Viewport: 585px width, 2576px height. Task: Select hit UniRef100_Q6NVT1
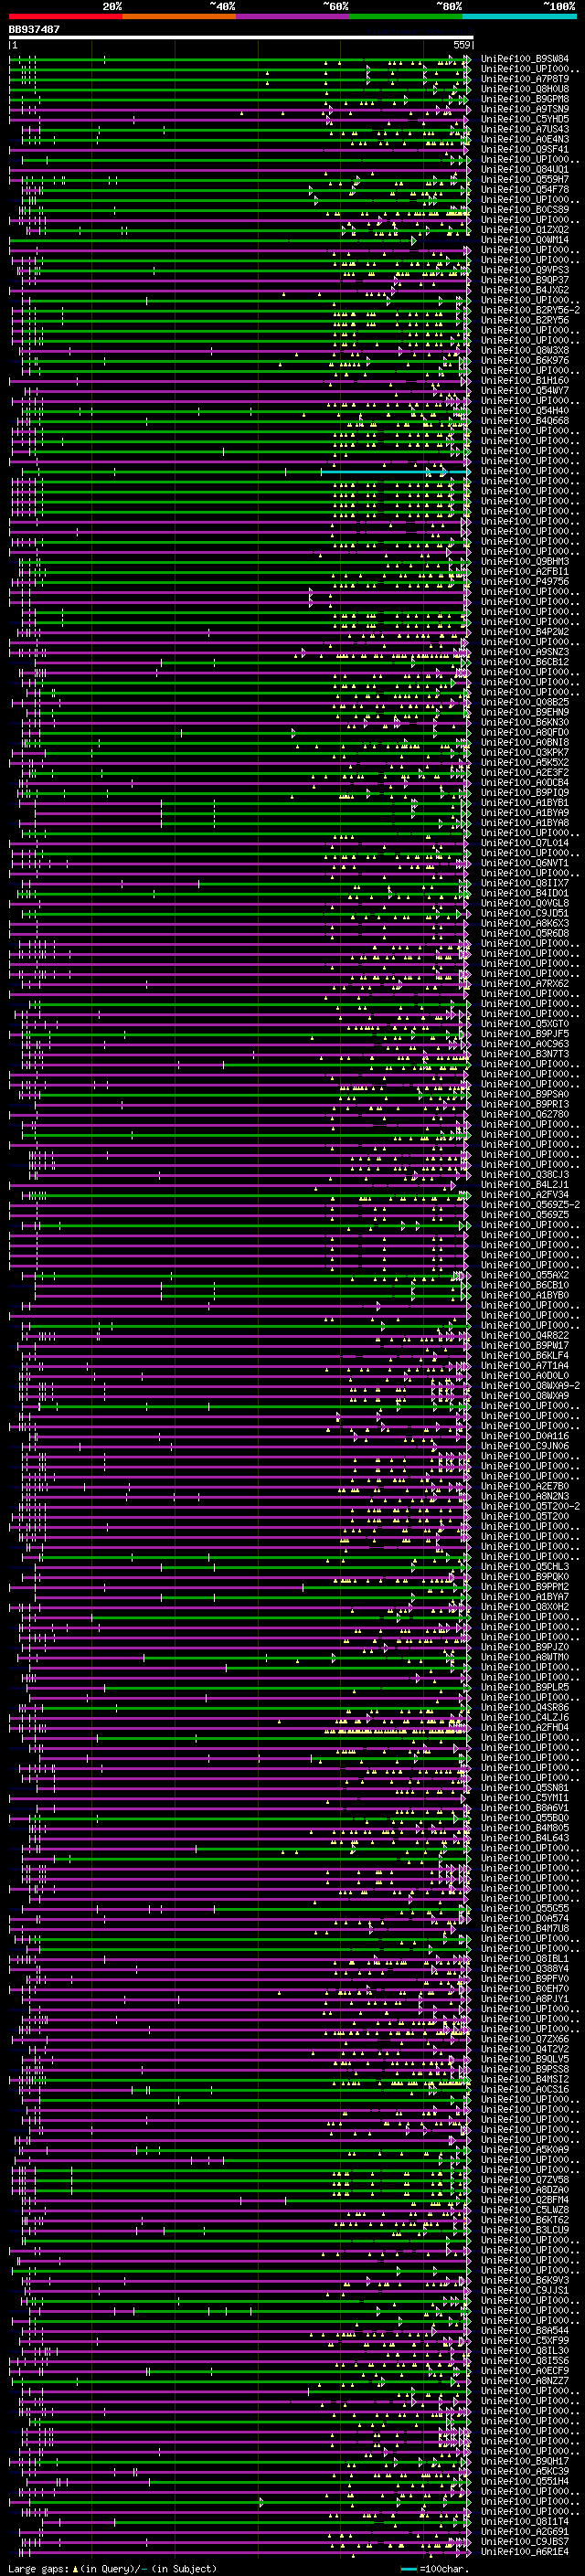[x=525, y=863]
